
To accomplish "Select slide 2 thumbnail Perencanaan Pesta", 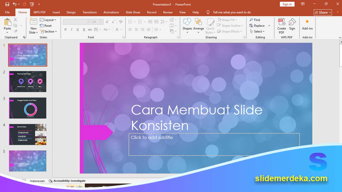I will pyautogui.click(x=28, y=81).
